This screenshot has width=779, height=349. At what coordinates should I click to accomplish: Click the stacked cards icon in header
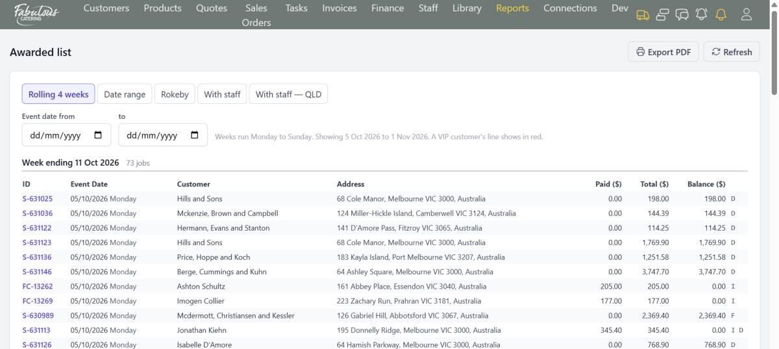(662, 14)
